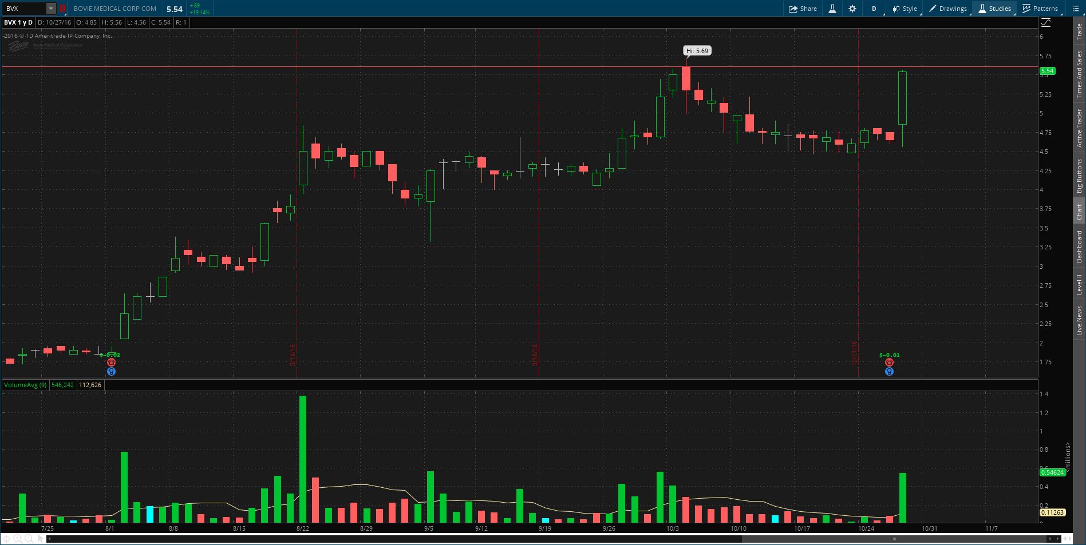Click the red '1' symbol link indicator
This screenshot has height=545, width=1086.
pyautogui.click(x=62, y=9)
